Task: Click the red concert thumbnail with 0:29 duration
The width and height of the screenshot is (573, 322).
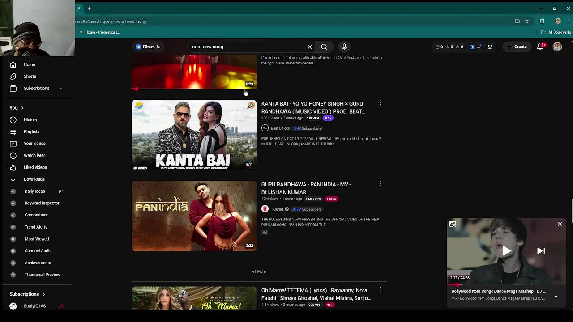Action: pyautogui.click(x=194, y=72)
